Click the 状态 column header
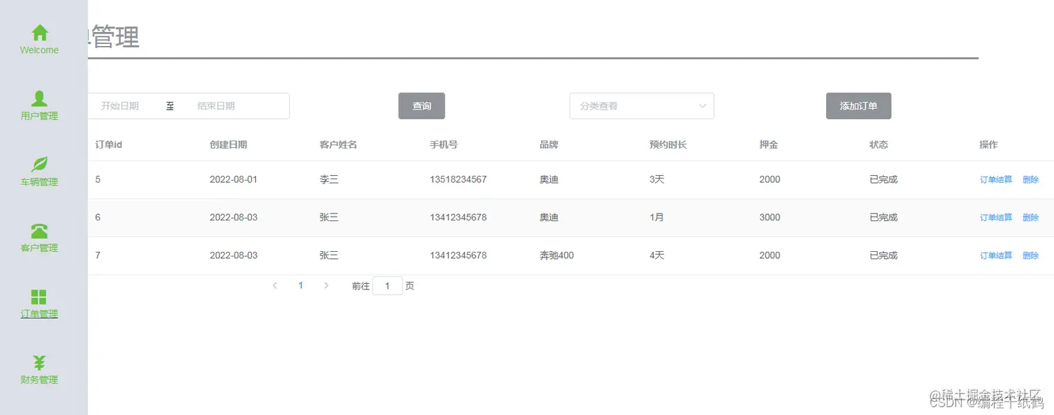The image size is (1054, 415). coord(879,144)
